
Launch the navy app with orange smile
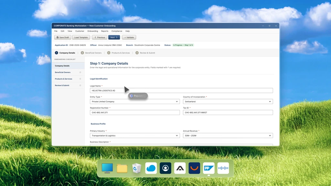pos(194,168)
